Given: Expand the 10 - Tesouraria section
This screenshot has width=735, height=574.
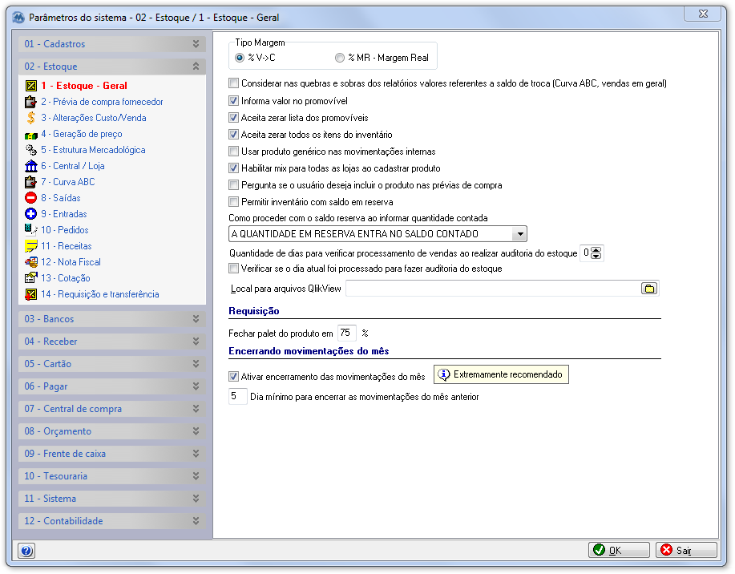Looking at the screenshot, I should [112, 476].
